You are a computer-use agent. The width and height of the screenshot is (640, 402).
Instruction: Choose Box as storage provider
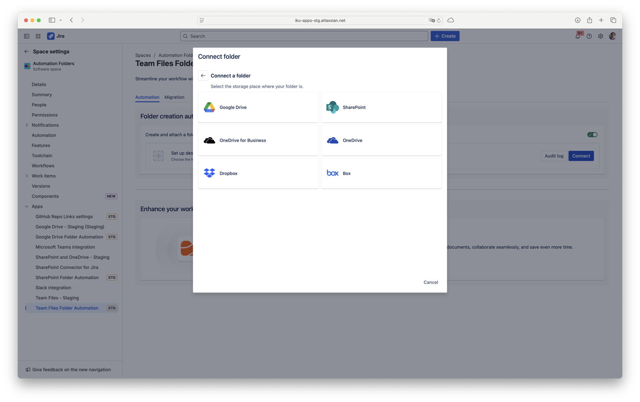381,173
